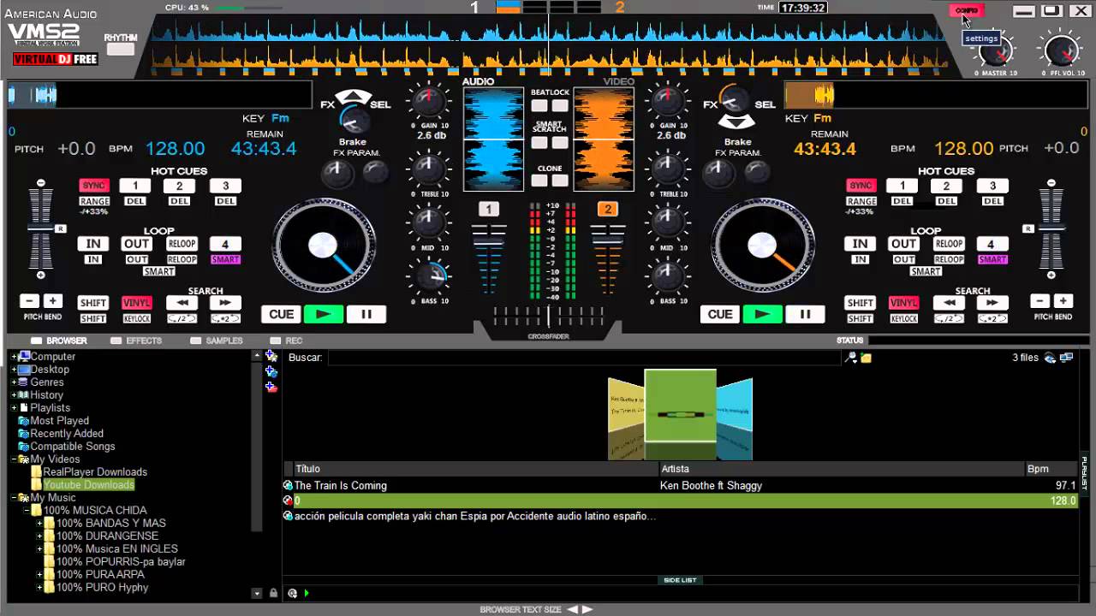This screenshot has height=616, width=1096.
Task: Click right deck RELOOP button
Action: (x=949, y=244)
